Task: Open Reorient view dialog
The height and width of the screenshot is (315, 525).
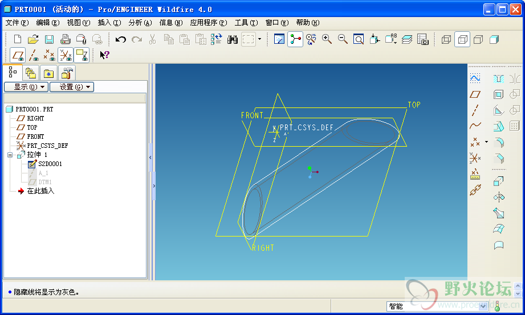Action: (x=375, y=39)
